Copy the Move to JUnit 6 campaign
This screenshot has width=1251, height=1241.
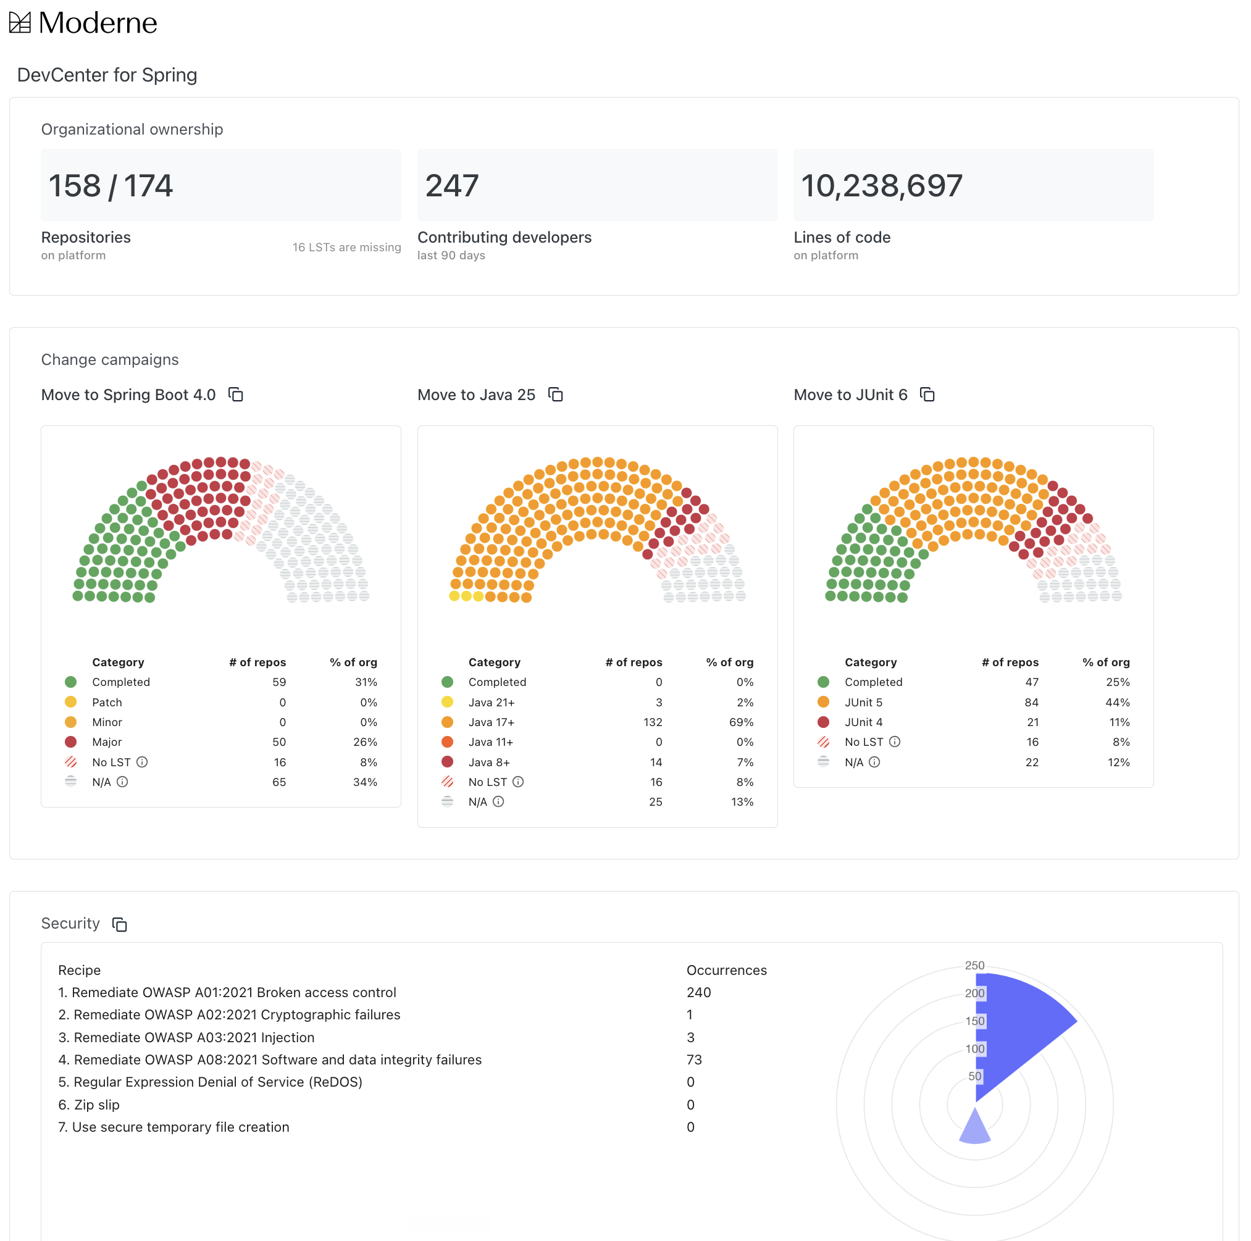pos(927,395)
